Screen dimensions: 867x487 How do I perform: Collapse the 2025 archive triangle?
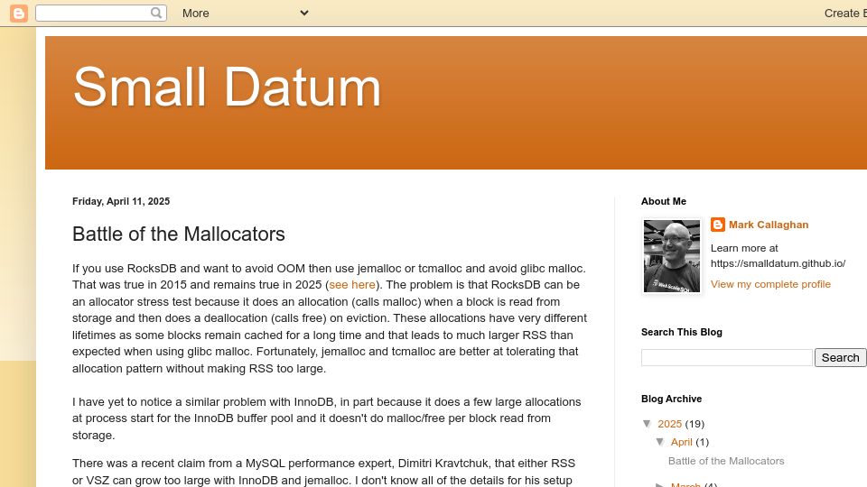[647, 424]
